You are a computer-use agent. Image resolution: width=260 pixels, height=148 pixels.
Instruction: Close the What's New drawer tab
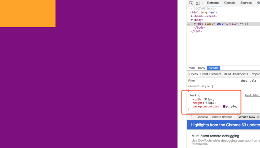pyautogui.click(x=258, y=117)
